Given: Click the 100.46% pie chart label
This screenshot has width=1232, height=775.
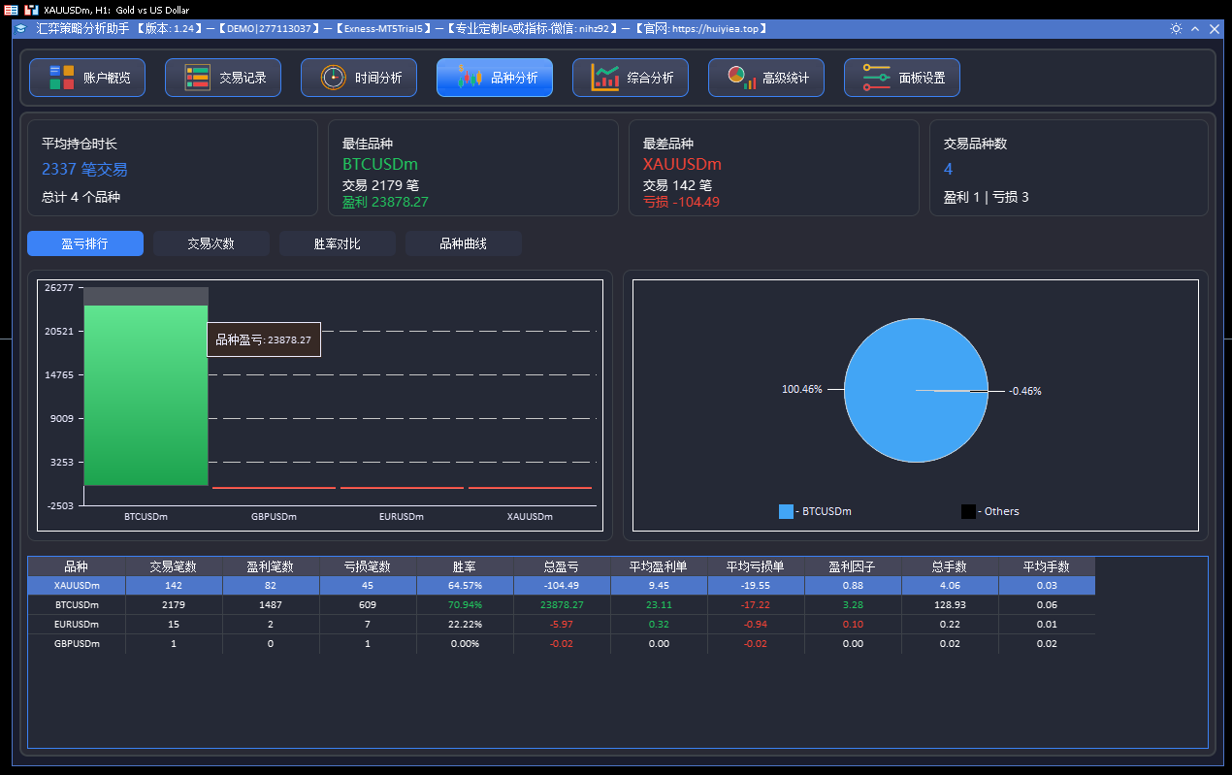Looking at the screenshot, I should tap(802, 389).
